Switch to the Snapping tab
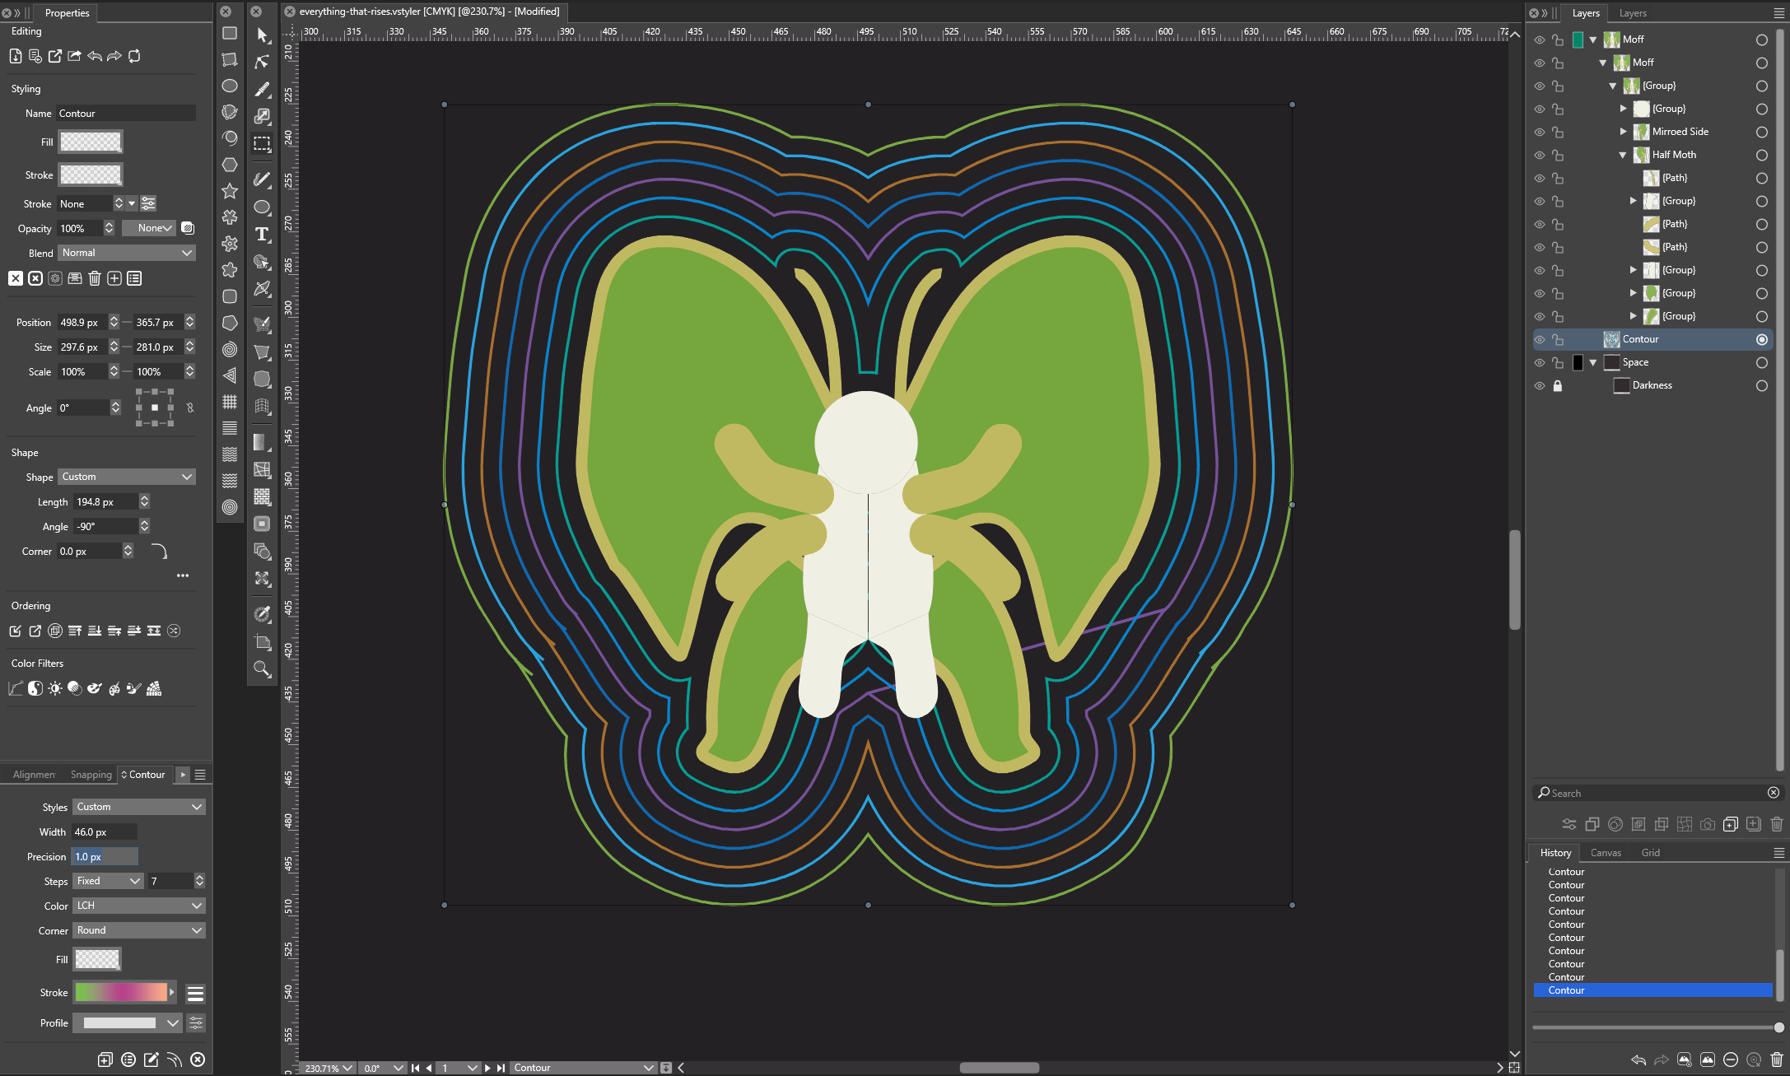The height and width of the screenshot is (1076, 1790). coord(91,775)
